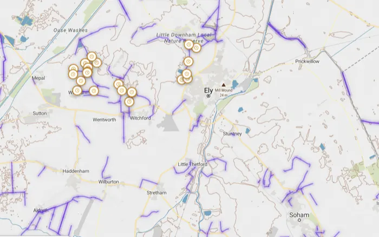Viewport: 379px width, 237px height.
Task: Click the Soham town name label
Action: coord(299,214)
